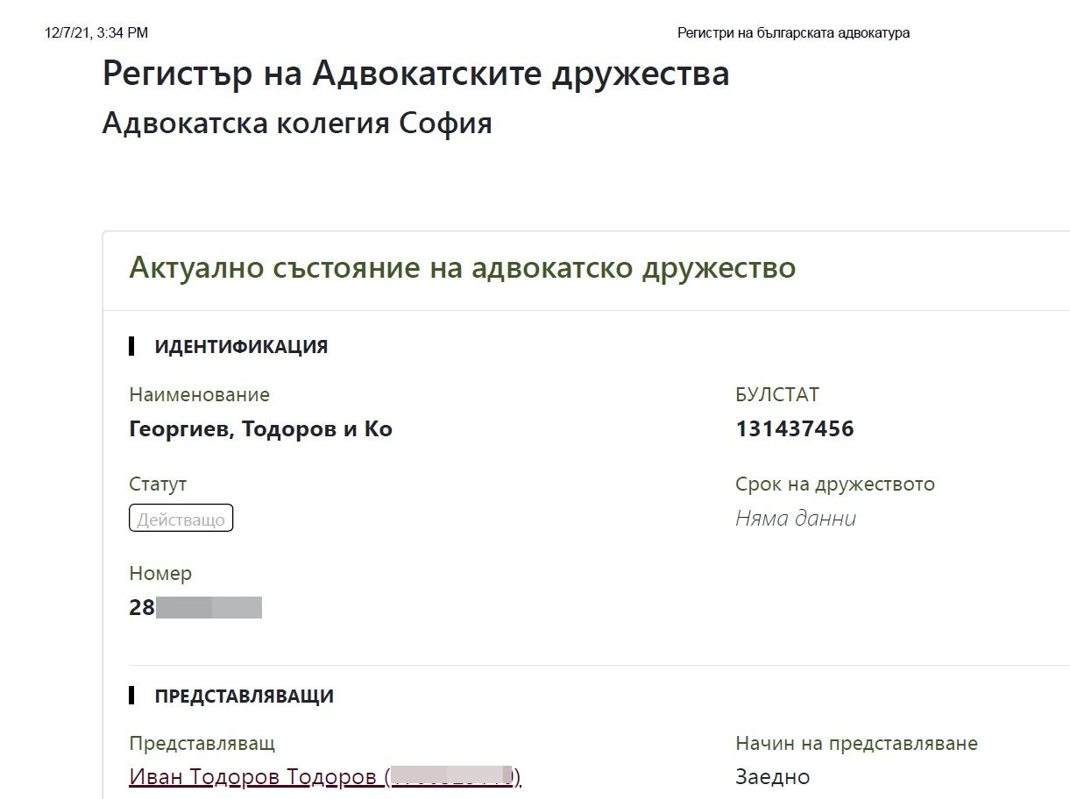This screenshot has width=1070, height=799.
Task: Select the Адвокатска колегия София subtitle
Action: click(x=297, y=123)
